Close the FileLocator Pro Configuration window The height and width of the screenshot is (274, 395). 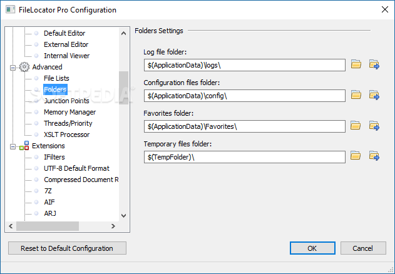coord(385,9)
